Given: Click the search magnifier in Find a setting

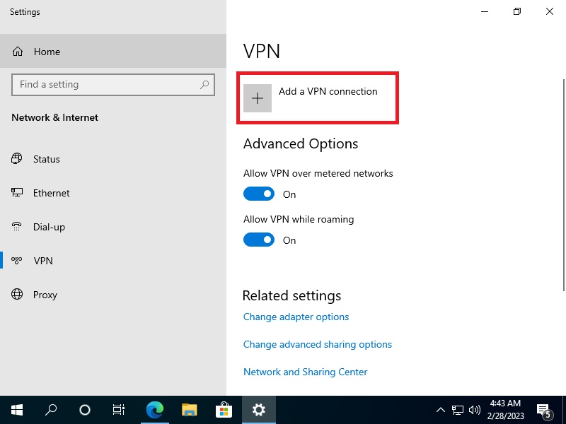Looking at the screenshot, I should [204, 85].
